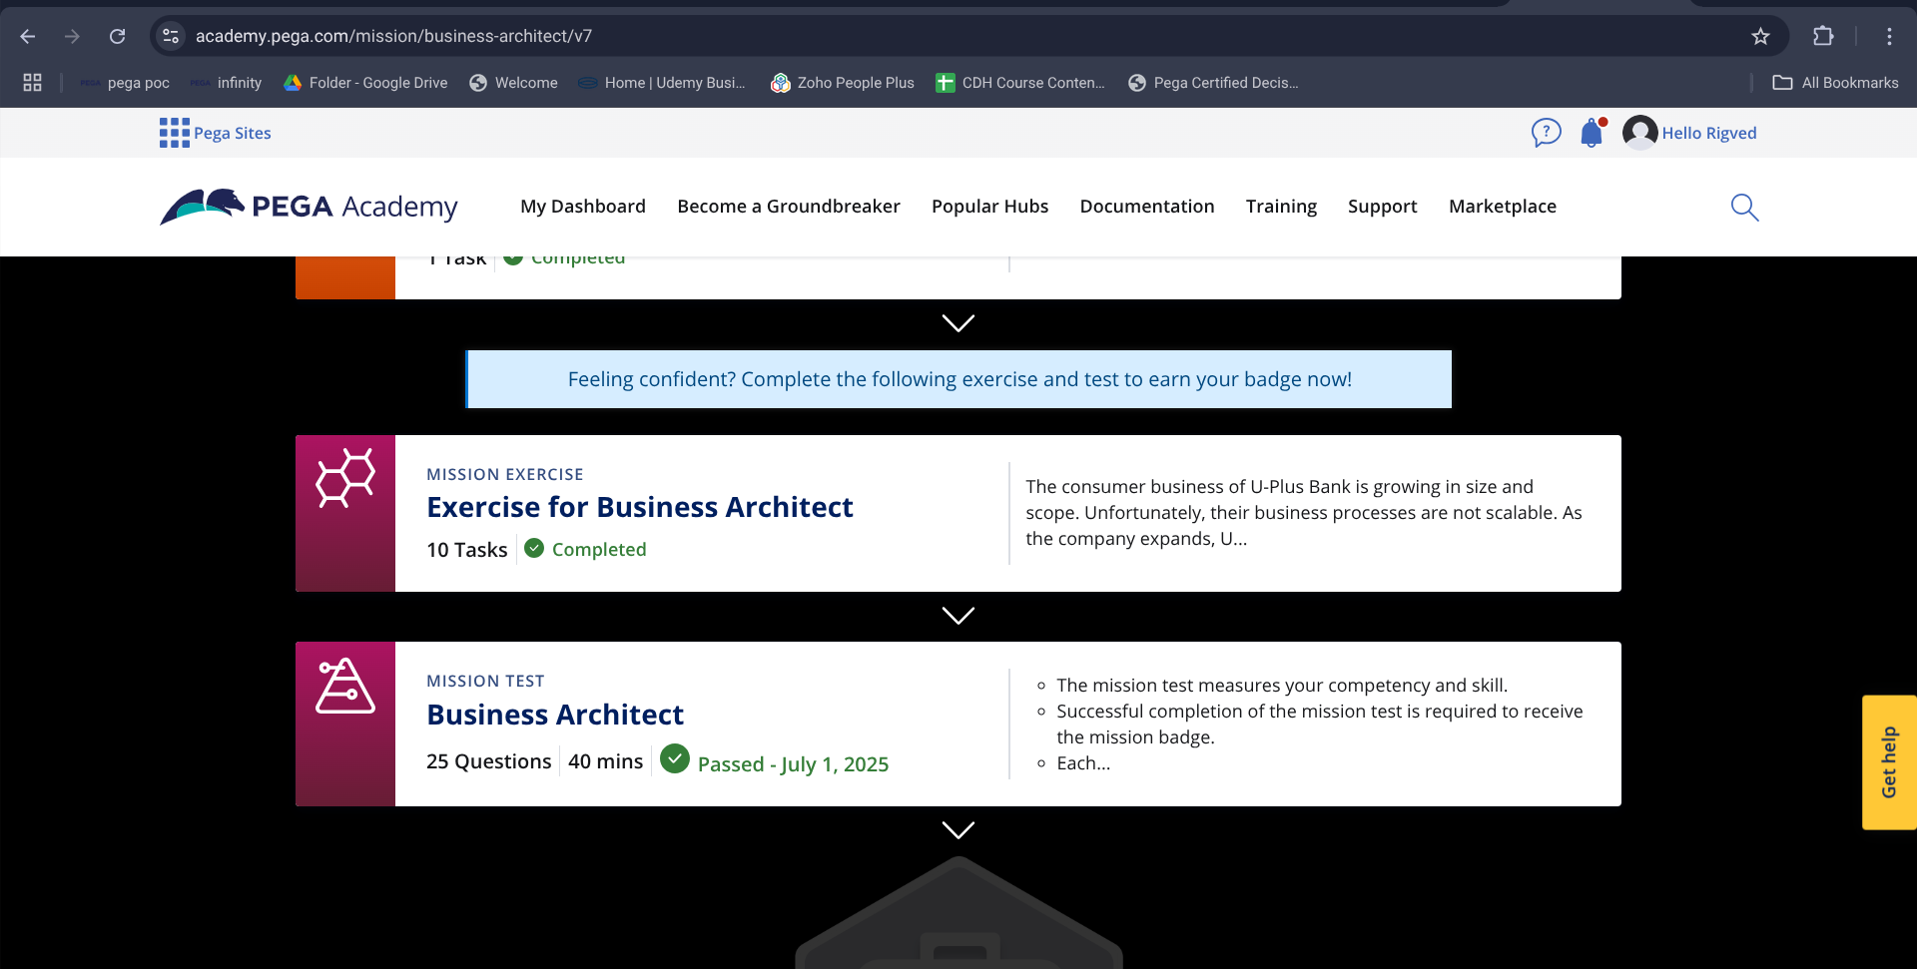Viewport: 1917px width, 969px height.
Task: Click the 10 Tasks text
Action: pos(467,550)
